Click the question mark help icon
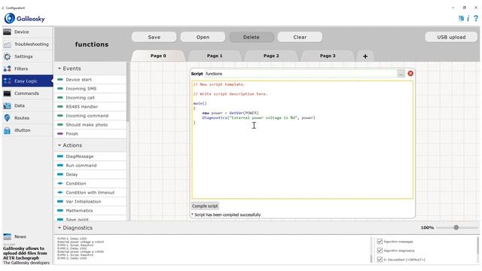Screen dimensions: 482x271 pyautogui.click(x=476, y=18)
